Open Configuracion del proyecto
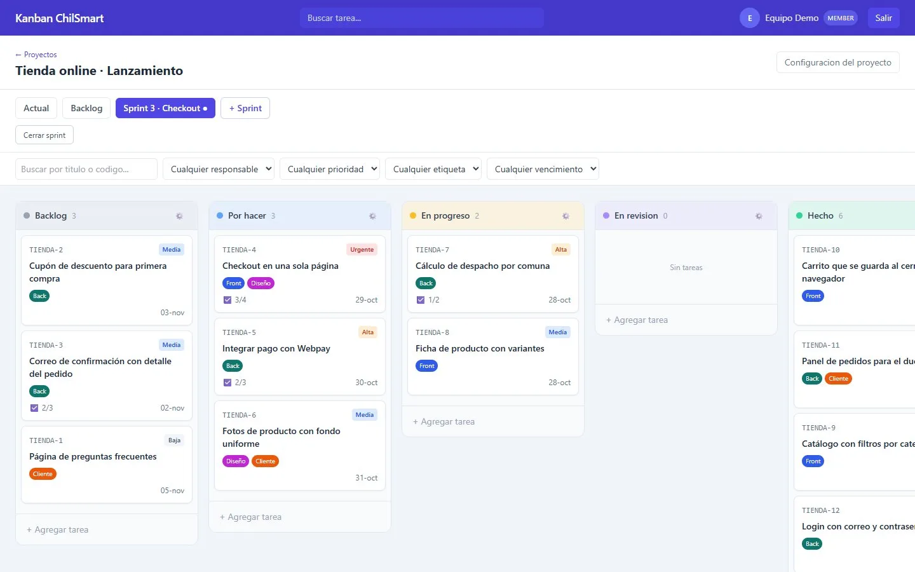This screenshot has height=572, width=915. click(x=837, y=62)
